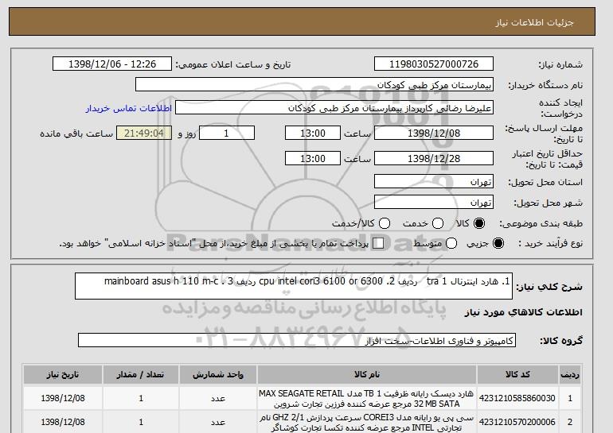Screen dimensions: 613x433
Task: Select the جزیی purchase process radio
Action: [498, 243]
